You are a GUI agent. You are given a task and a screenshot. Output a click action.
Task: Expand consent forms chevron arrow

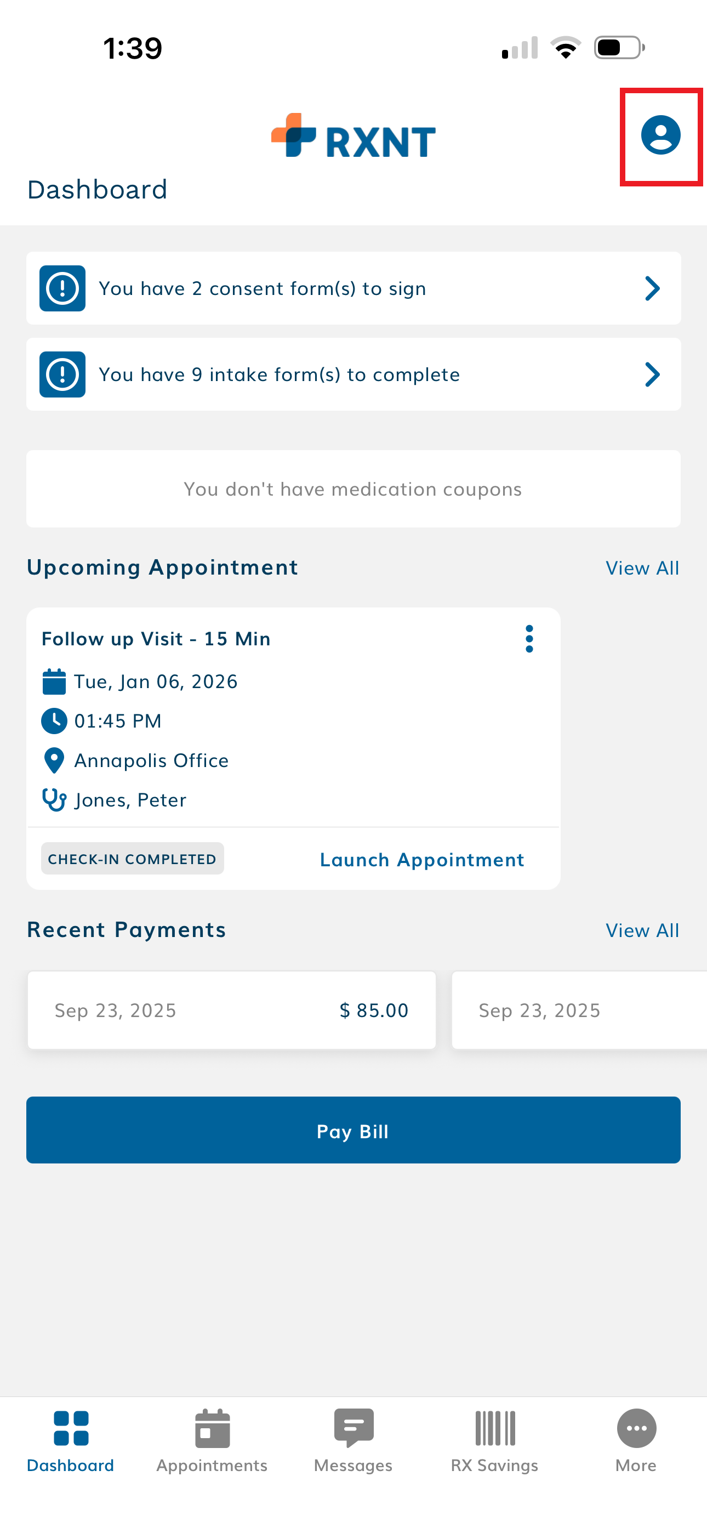[x=652, y=288]
